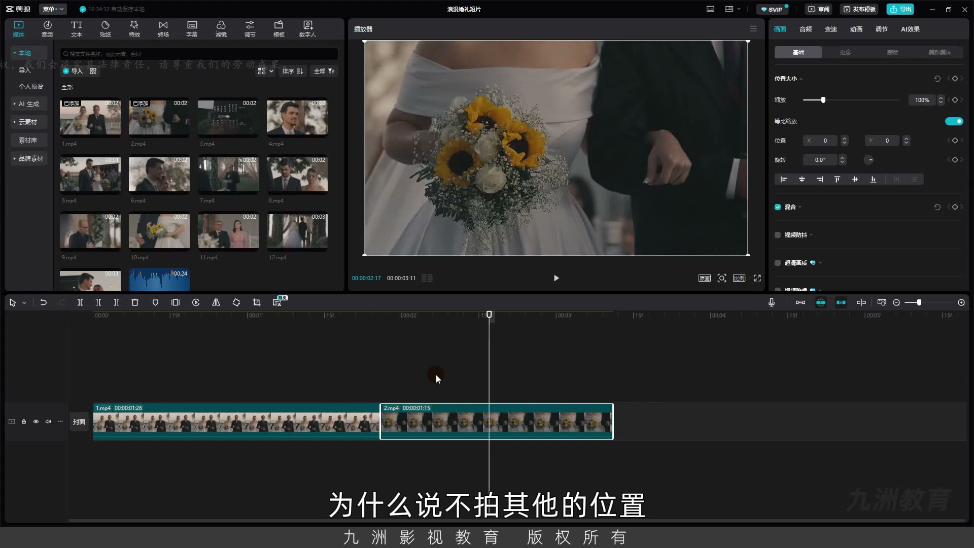Mute the video track speaker icon
The image size is (974, 548).
[x=48, y=422]
